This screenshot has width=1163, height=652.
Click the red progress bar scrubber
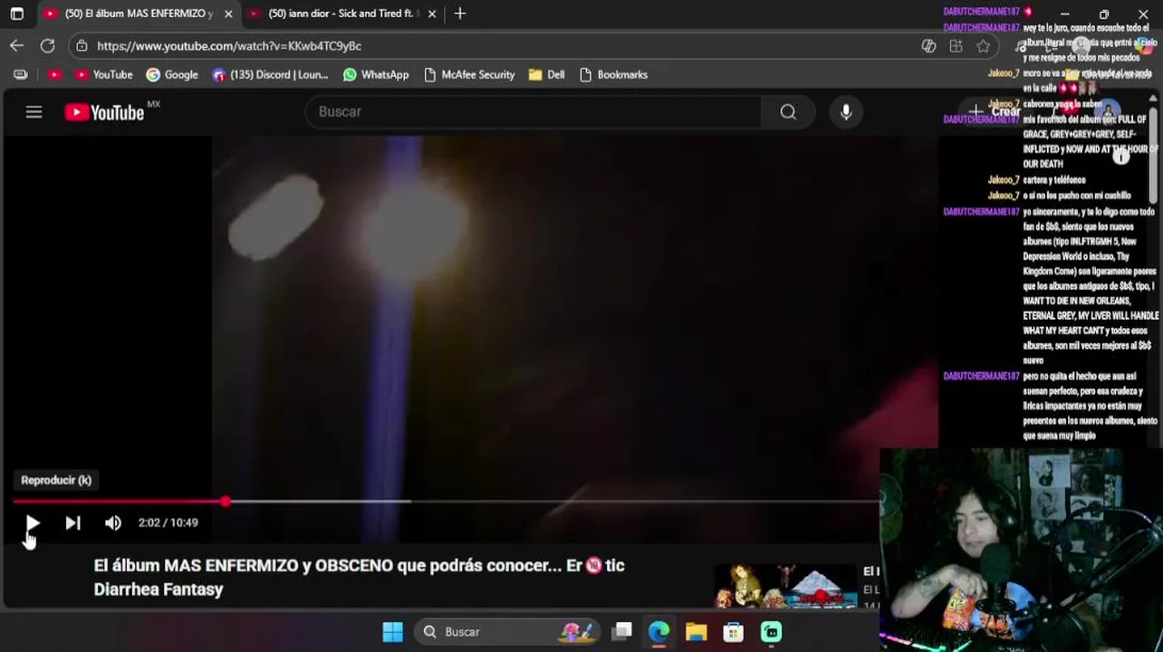pyautogui.click(x=225, y=501)
